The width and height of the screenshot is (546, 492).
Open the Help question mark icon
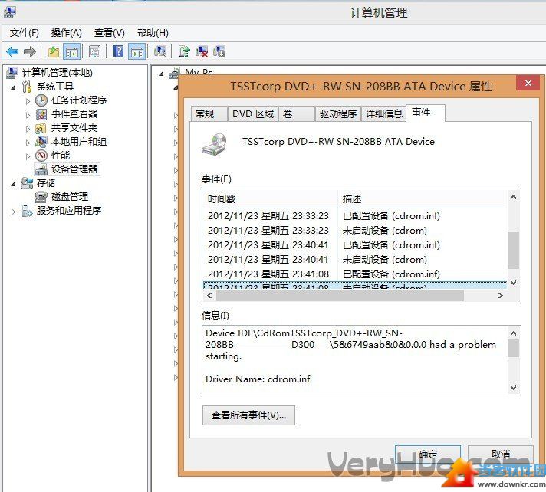click(x=118, y=52)
